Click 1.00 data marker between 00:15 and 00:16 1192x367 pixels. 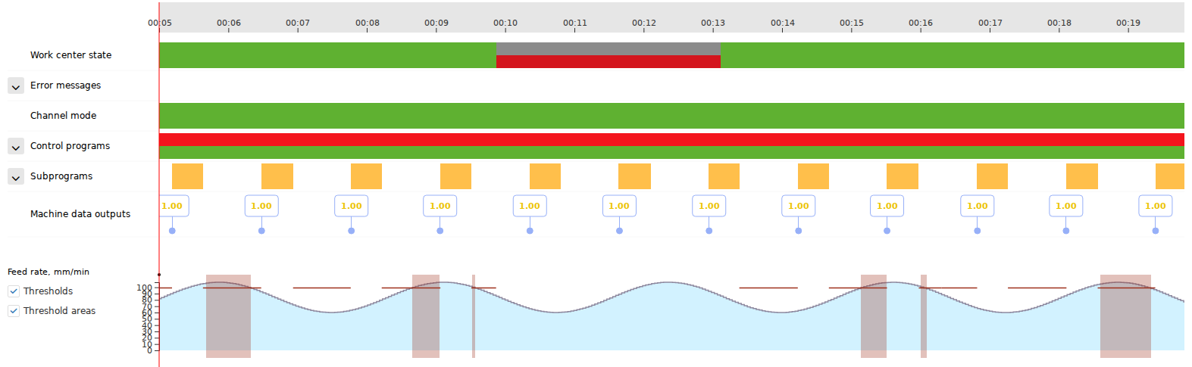pyautogui.click(x=887, y=206)
